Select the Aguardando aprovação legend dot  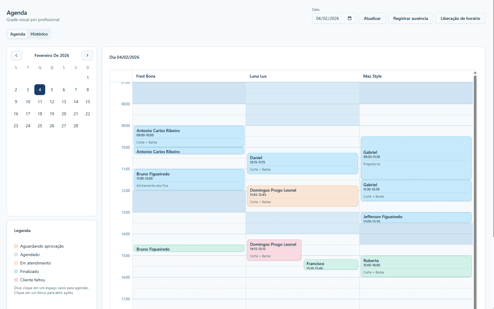pyautogui.click(x=16, y=246)
